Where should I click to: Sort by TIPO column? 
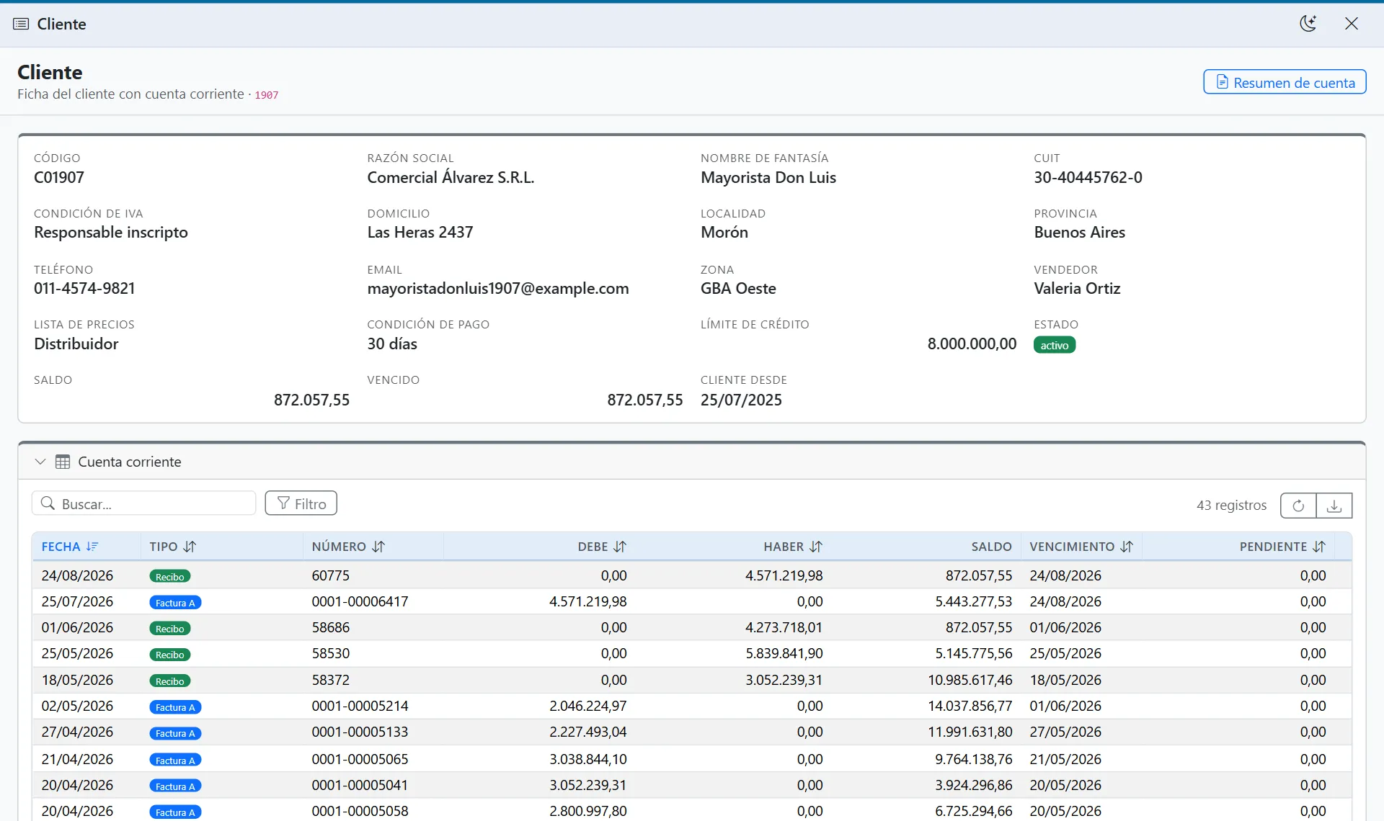tap(173, 547)
